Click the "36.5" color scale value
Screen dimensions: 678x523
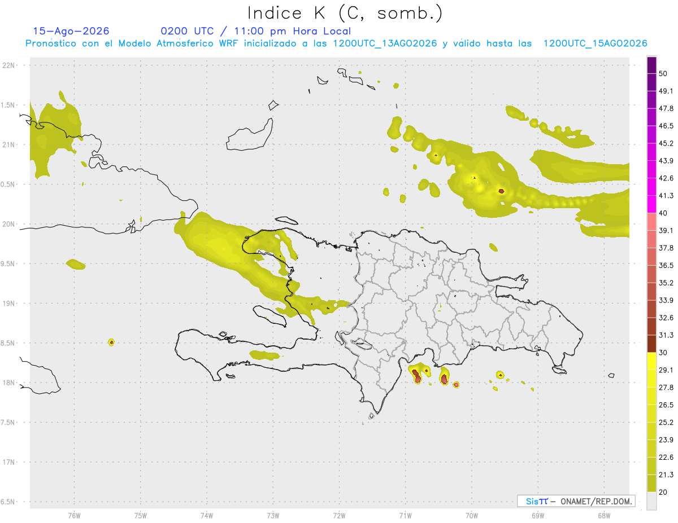pos(666,265)
